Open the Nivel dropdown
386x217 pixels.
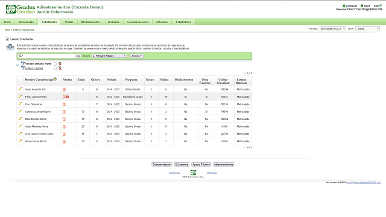pos(367,29)
